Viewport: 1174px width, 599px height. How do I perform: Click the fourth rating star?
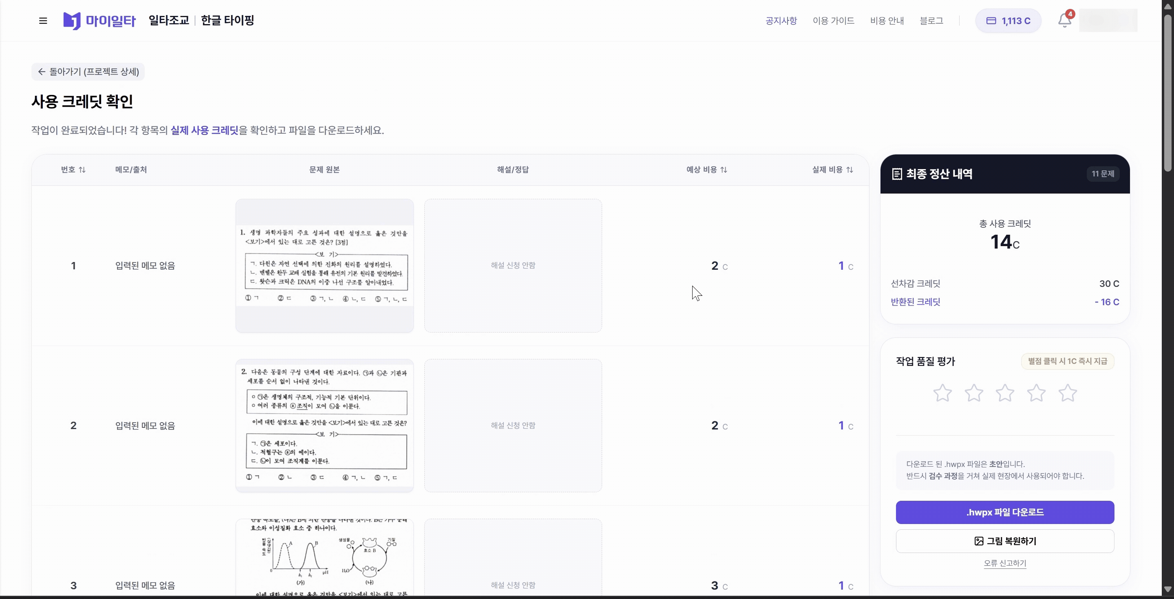(1036, 393)
